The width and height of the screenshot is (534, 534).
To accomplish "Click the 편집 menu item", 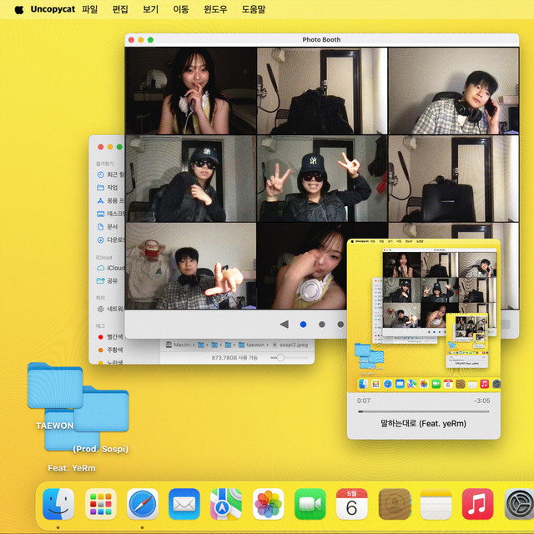I will tap(120, 9).
